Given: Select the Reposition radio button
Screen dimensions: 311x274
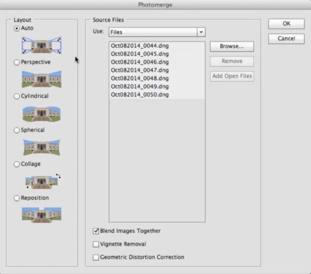Looking at the screenshot, I should [x=17, y=198].
